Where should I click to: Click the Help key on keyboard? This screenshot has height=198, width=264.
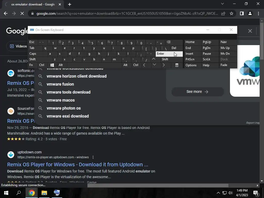tap(210, 65)
